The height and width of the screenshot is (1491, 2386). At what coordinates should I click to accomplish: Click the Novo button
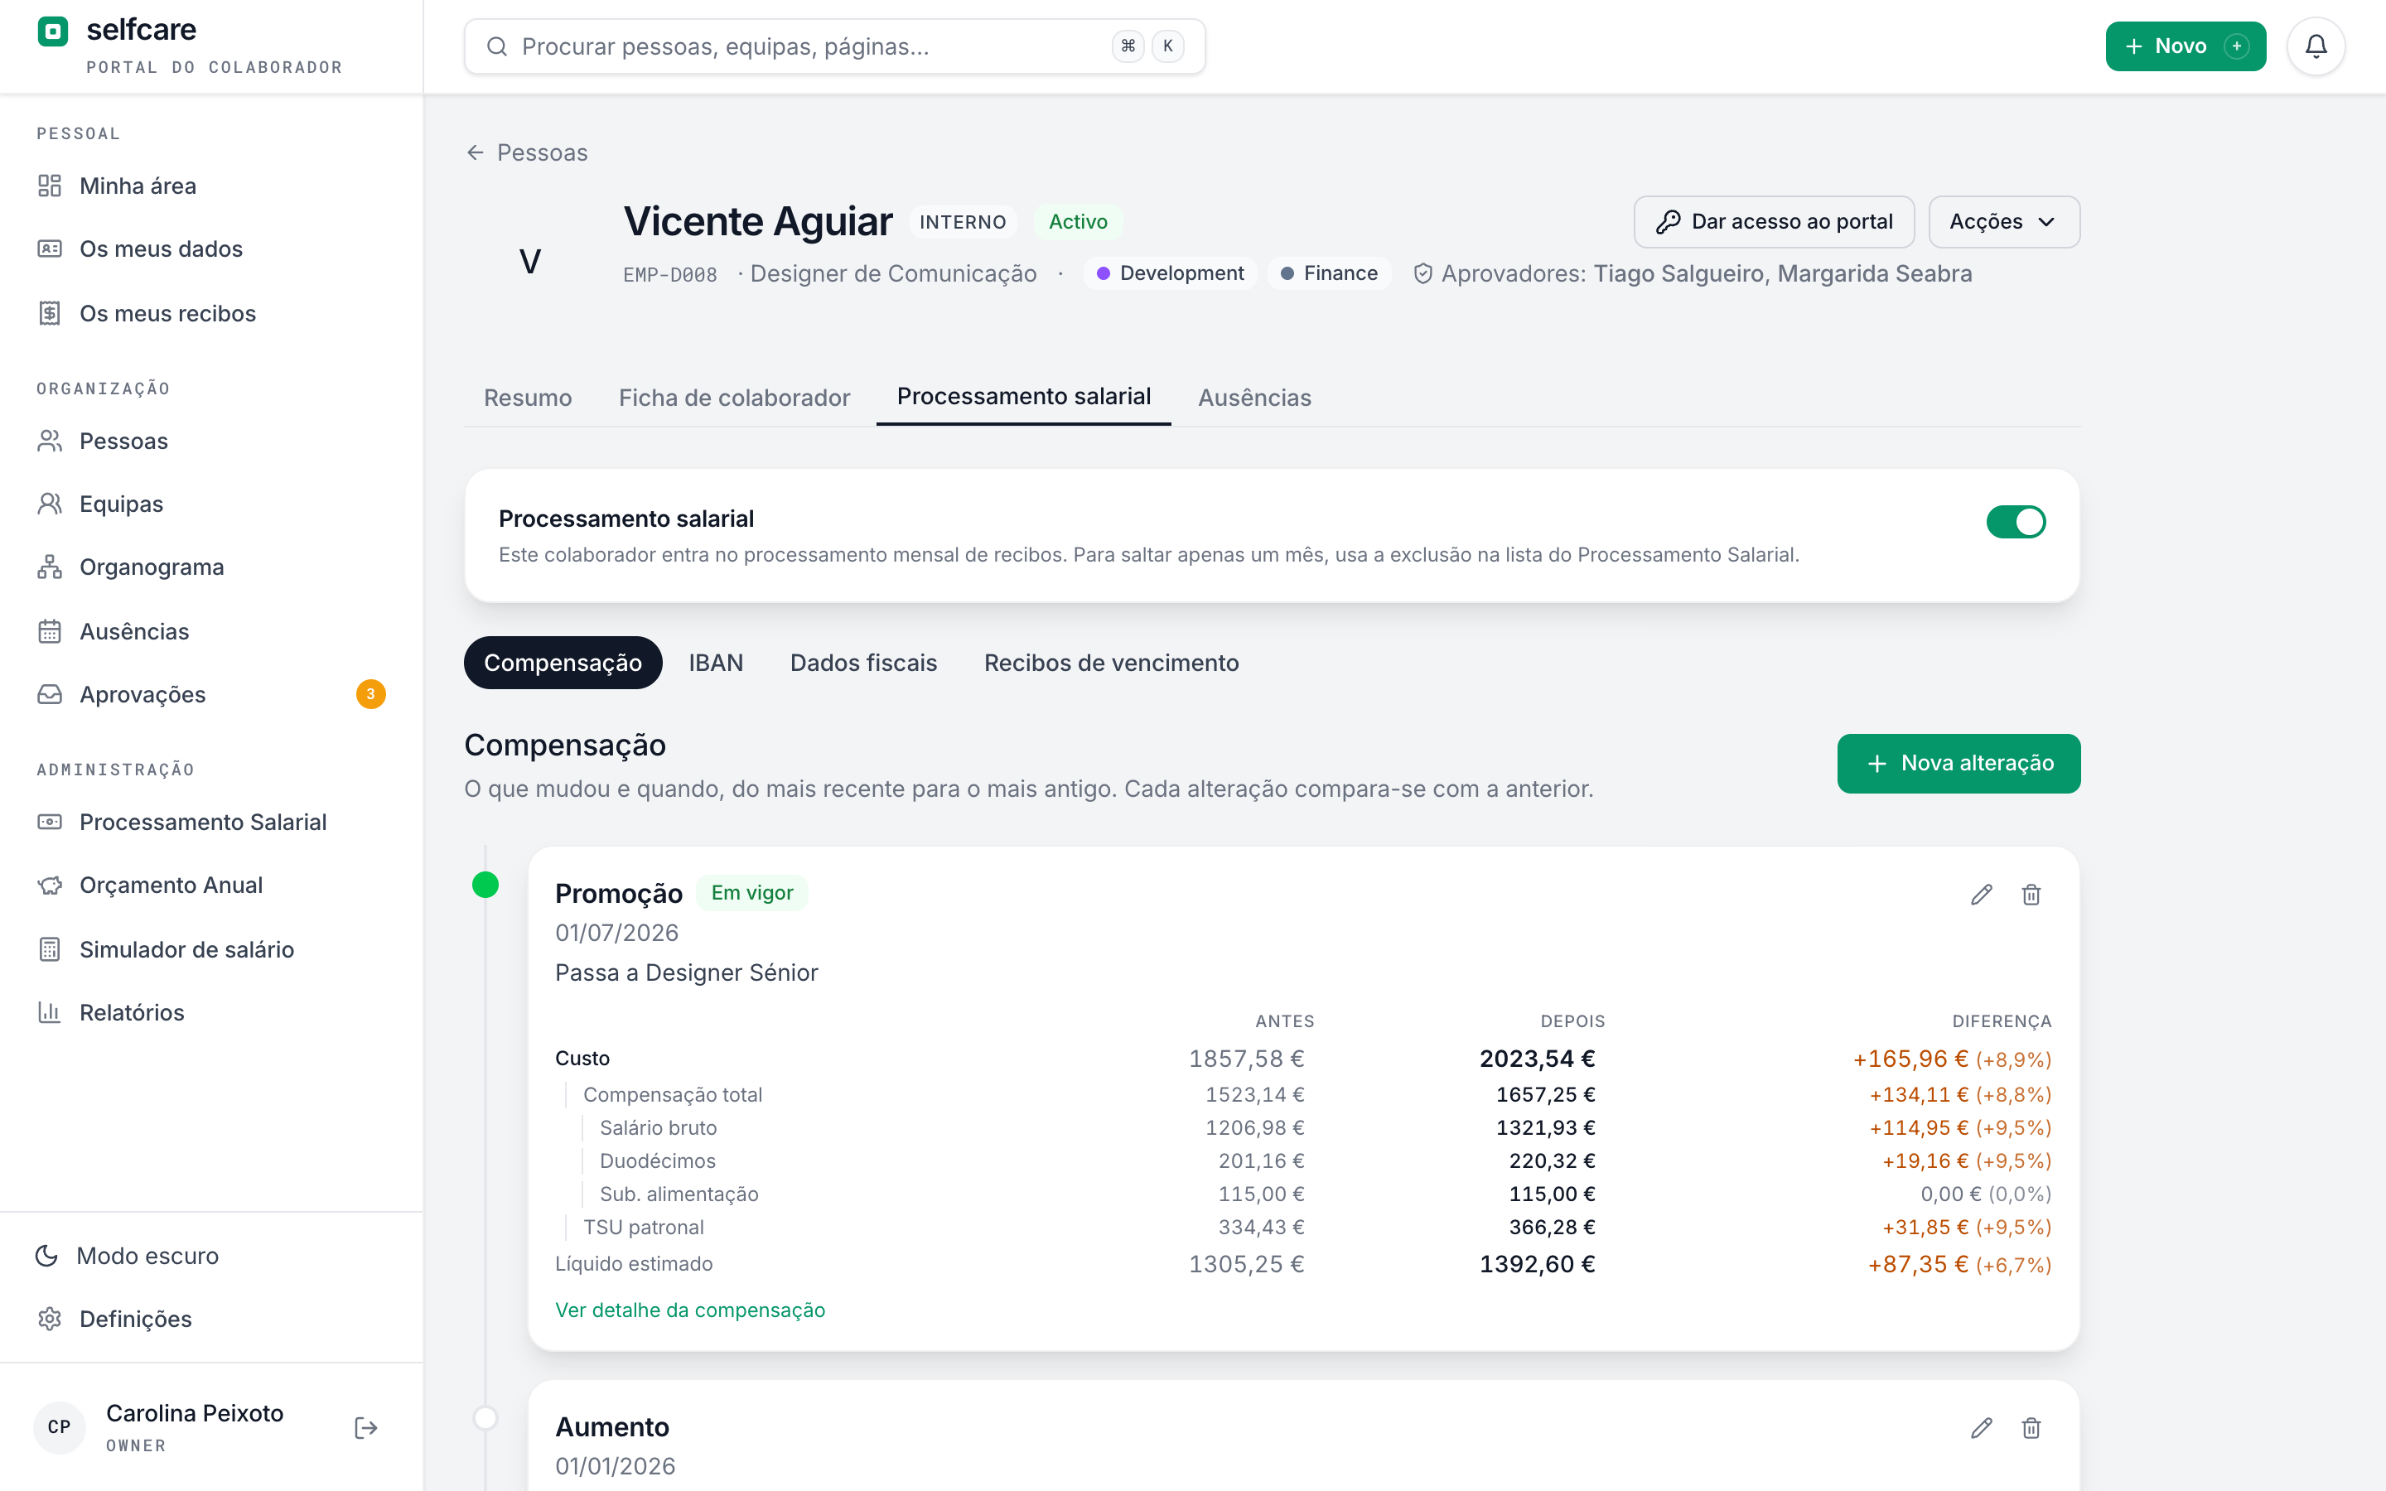tap(2185, 46)
